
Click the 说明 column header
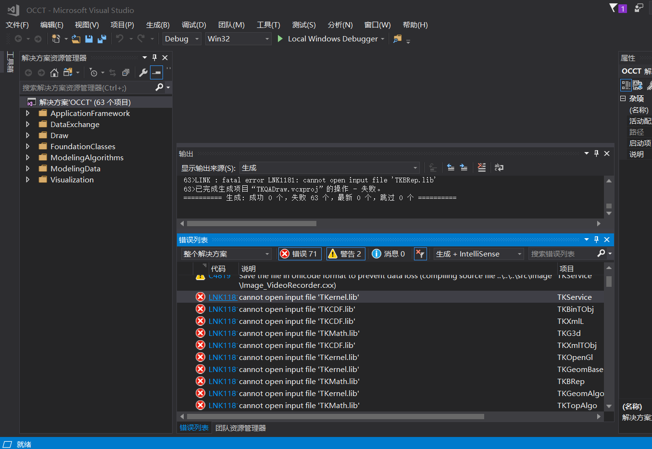point(249,269)
